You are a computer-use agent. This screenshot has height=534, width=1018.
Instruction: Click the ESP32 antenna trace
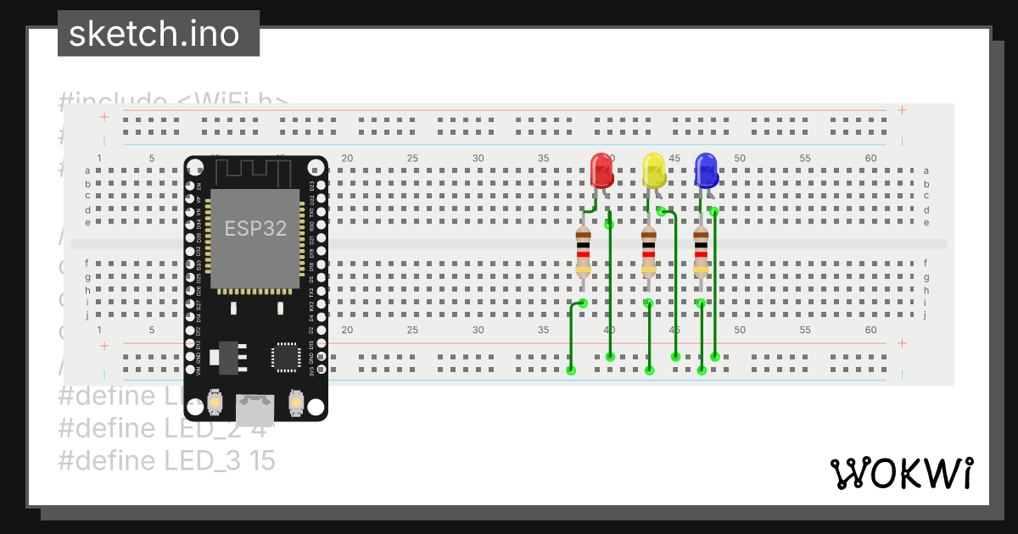255,172
